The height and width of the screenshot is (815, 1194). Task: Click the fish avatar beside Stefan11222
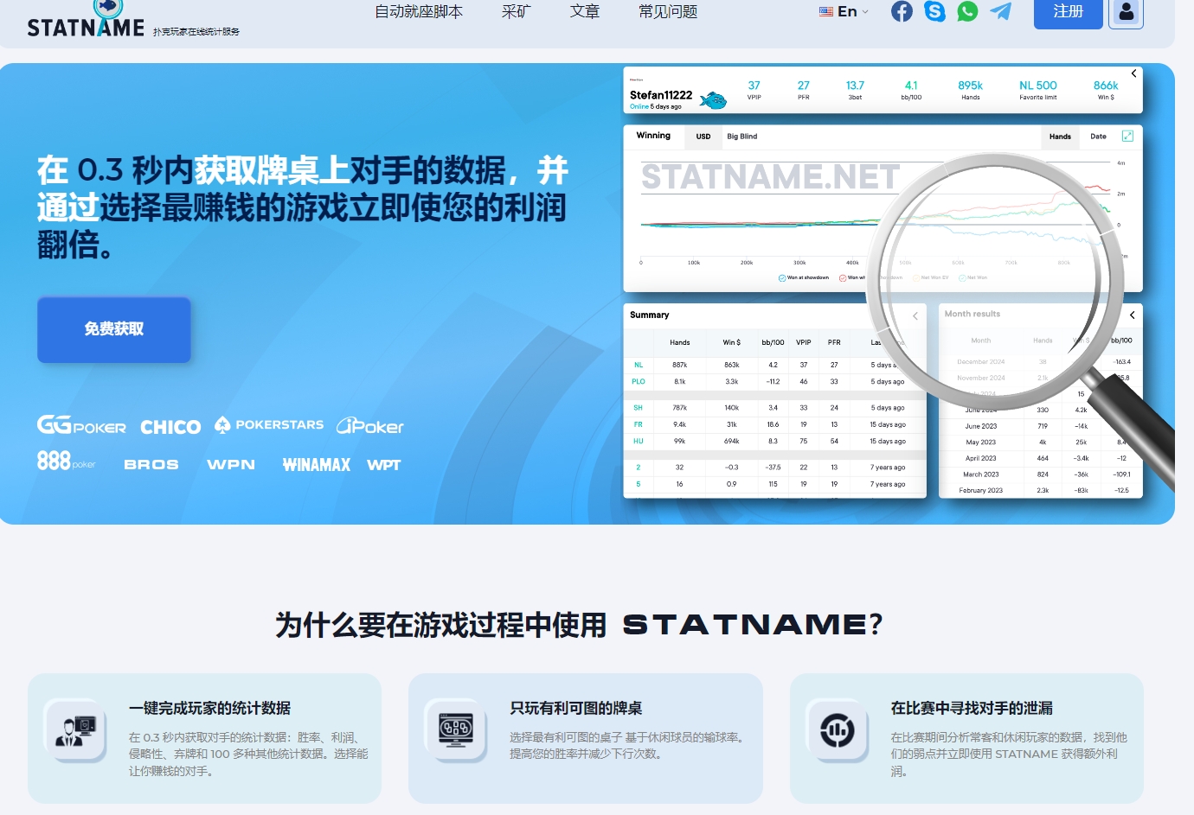713,100
